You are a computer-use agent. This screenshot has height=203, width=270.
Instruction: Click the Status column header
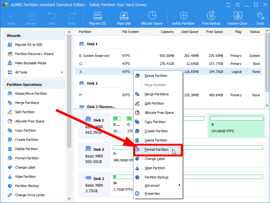(255, 32)
